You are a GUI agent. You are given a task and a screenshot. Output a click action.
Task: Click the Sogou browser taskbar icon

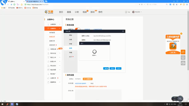click(x=17, y=104)
